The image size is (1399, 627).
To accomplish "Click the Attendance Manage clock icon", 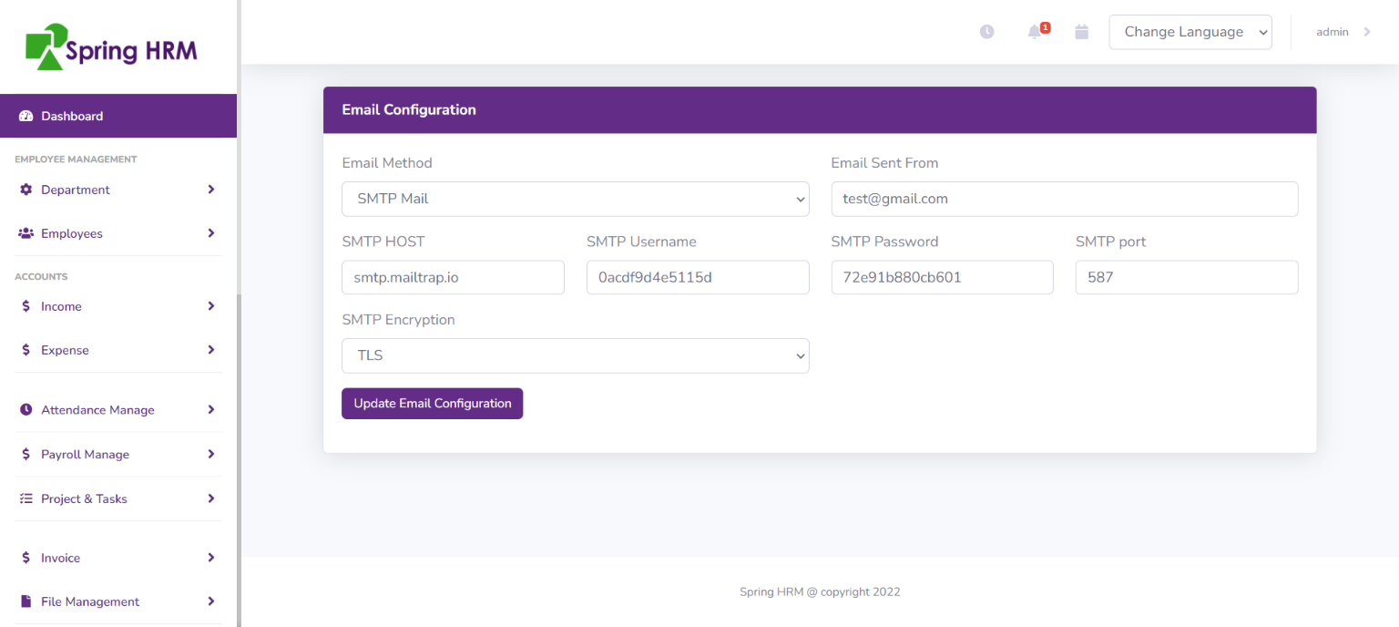I will pos(26,410).
